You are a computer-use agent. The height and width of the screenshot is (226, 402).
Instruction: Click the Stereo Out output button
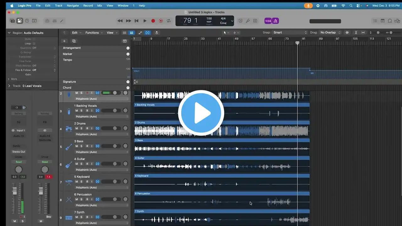(19, 152)
